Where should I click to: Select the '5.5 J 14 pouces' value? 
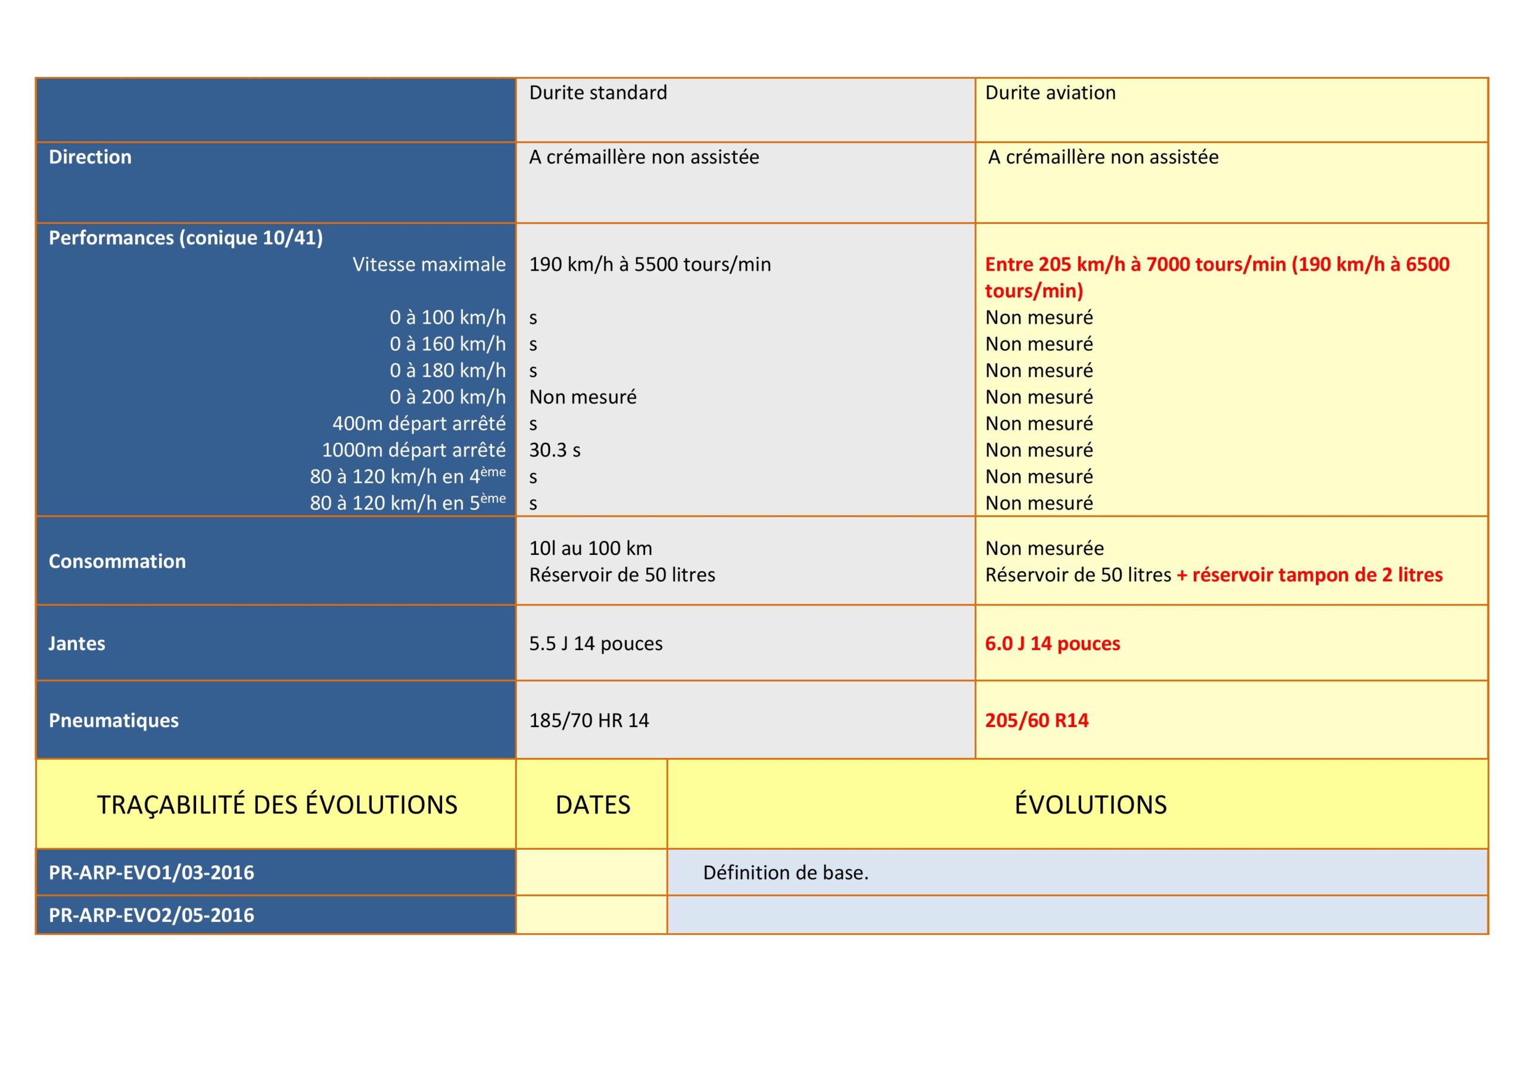[x=596, y=644]
